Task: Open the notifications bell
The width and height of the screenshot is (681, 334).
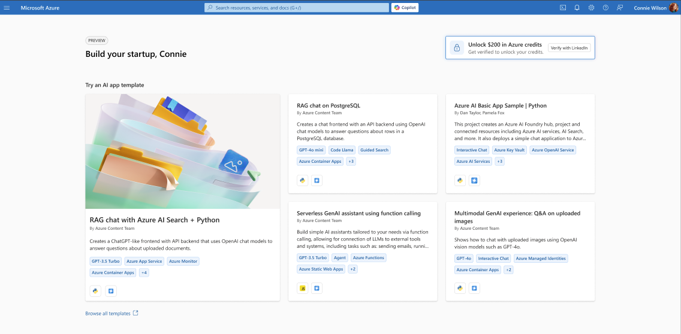Action: click(x=577, y=8)
